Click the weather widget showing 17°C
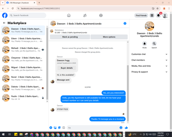The width and height of the screenshot is (172, 137). click(x=132, y=134)
